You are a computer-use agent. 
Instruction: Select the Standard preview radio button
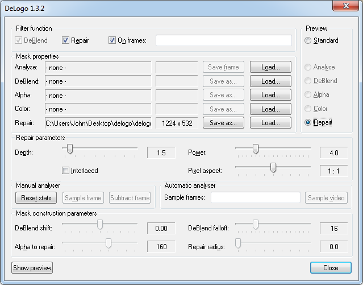[x=308, y=40]
